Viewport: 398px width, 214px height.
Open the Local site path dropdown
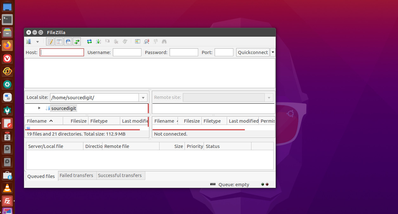click(143, 97)
